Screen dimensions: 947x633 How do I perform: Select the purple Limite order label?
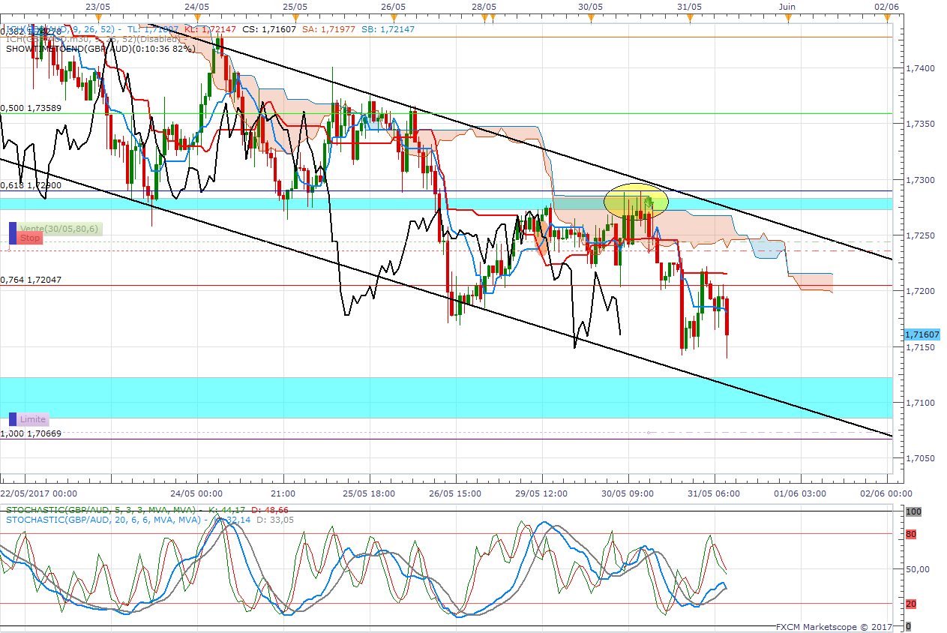(x=33, y=419)
